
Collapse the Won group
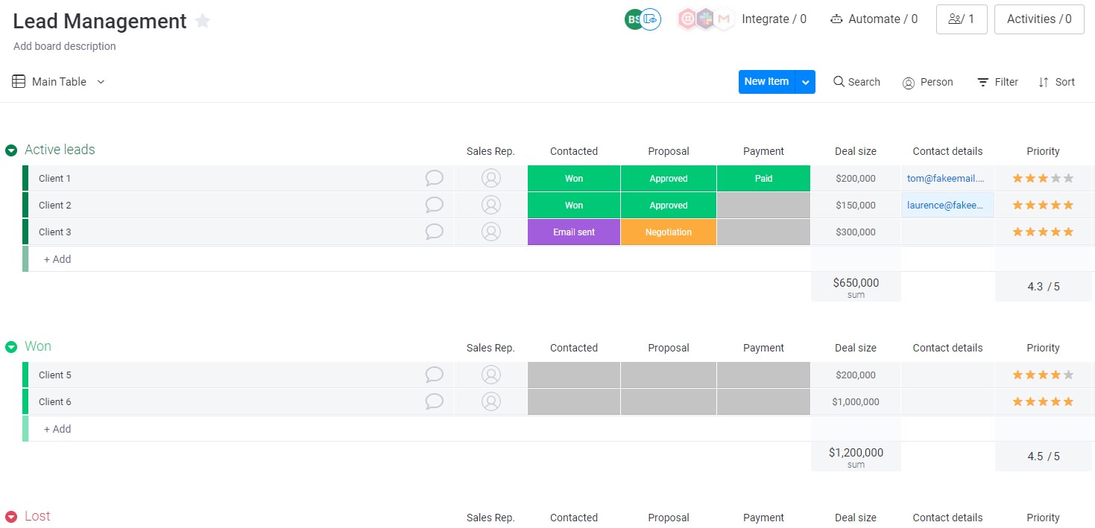pyautogui.click(x=10, y=346)
